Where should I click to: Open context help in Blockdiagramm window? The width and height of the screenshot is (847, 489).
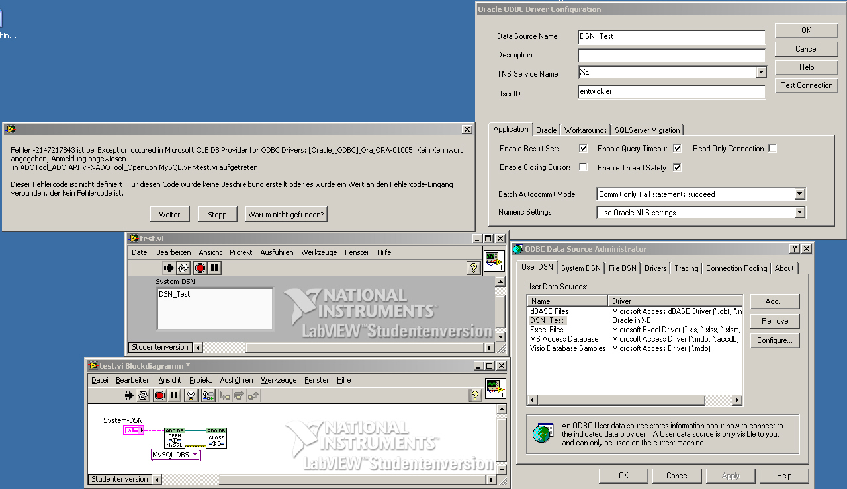pyautogui.click(x=474, y=395)
